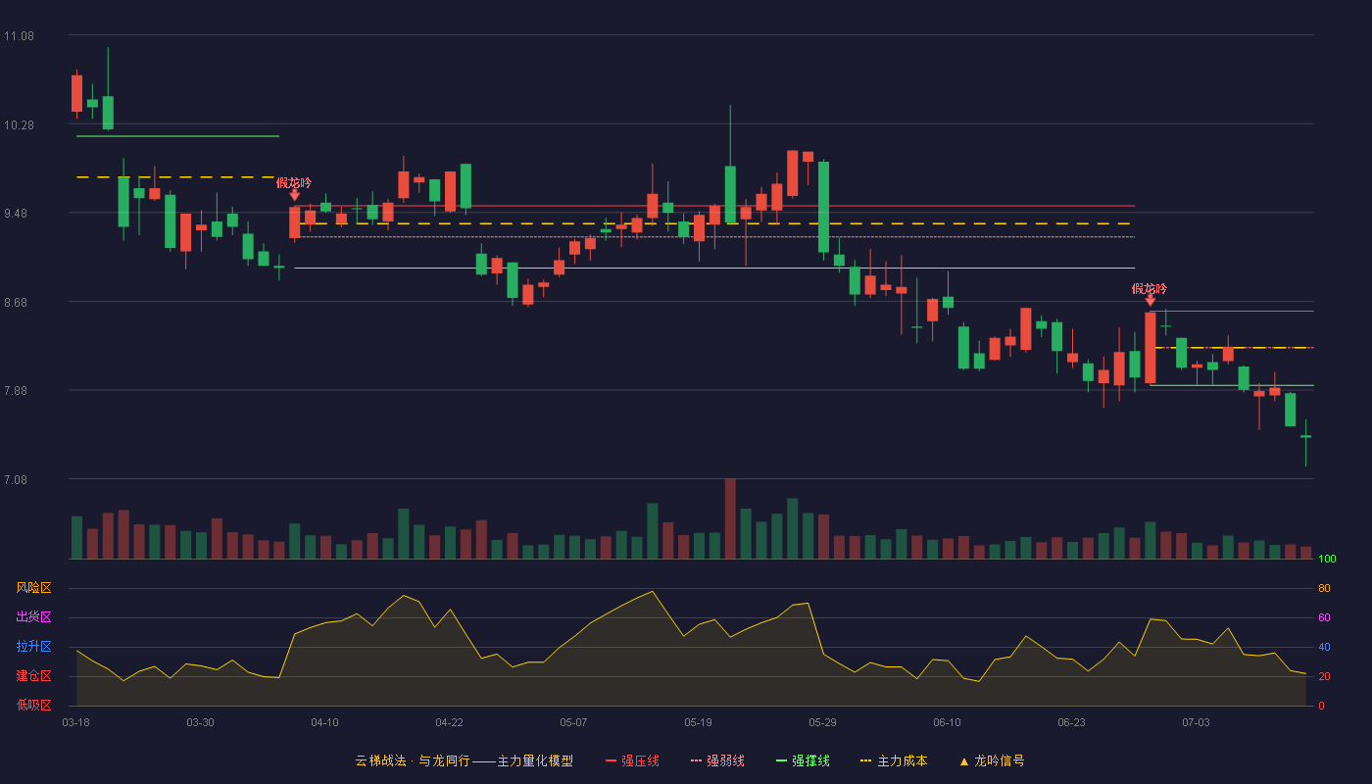Click the 03-30 date label
Viewport: 1372px width, 784px height.
200,722
